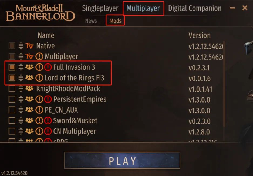Click the TaleWorlds logo icon next to Native

(29, 46)
